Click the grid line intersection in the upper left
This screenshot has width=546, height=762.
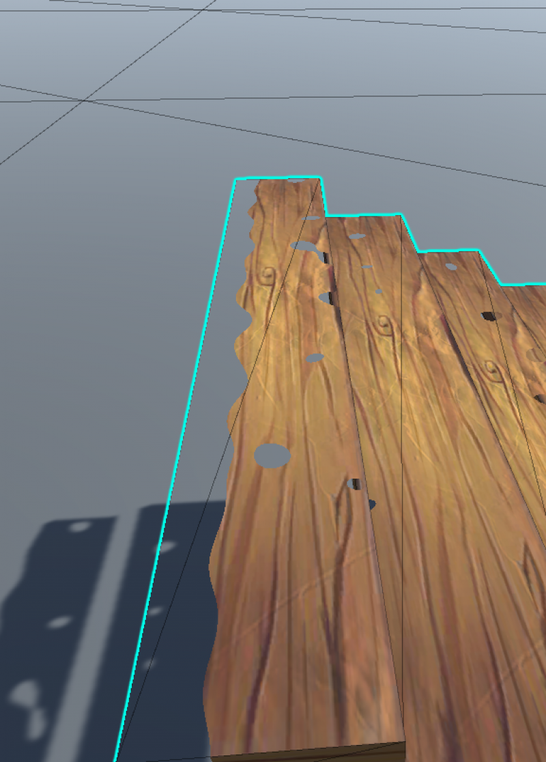coord(85,101)
